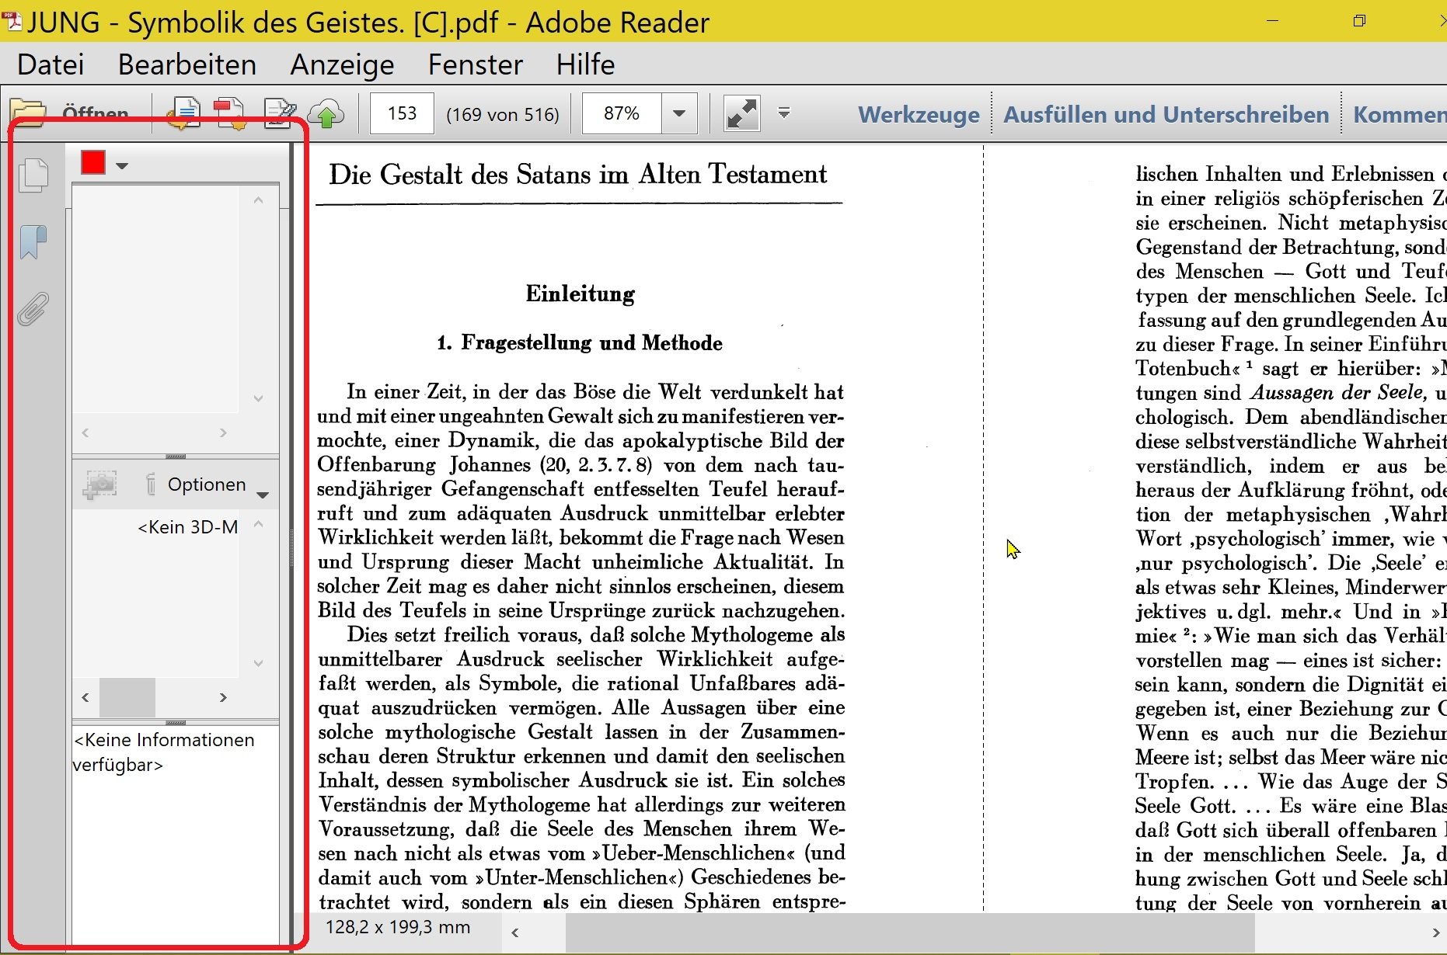The image size is (1447, 955).
Task: Open the attachments paperclip panel
Action: point(33,309)
